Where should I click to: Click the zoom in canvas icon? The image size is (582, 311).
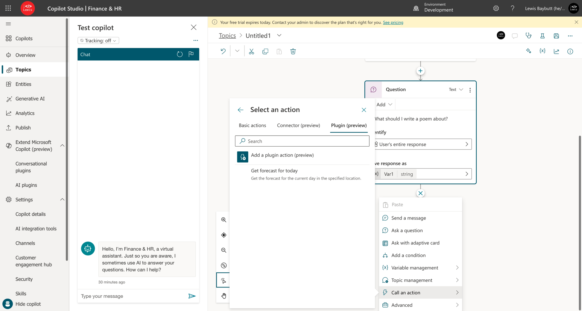click(223, 220)
